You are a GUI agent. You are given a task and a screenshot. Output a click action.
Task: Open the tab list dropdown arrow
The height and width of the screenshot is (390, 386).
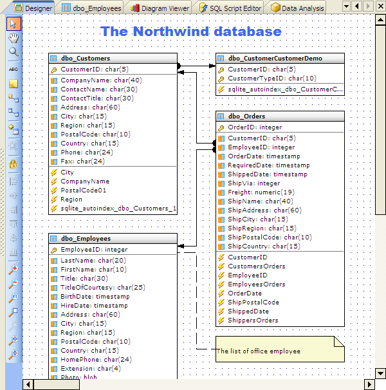tap(346, 6)
